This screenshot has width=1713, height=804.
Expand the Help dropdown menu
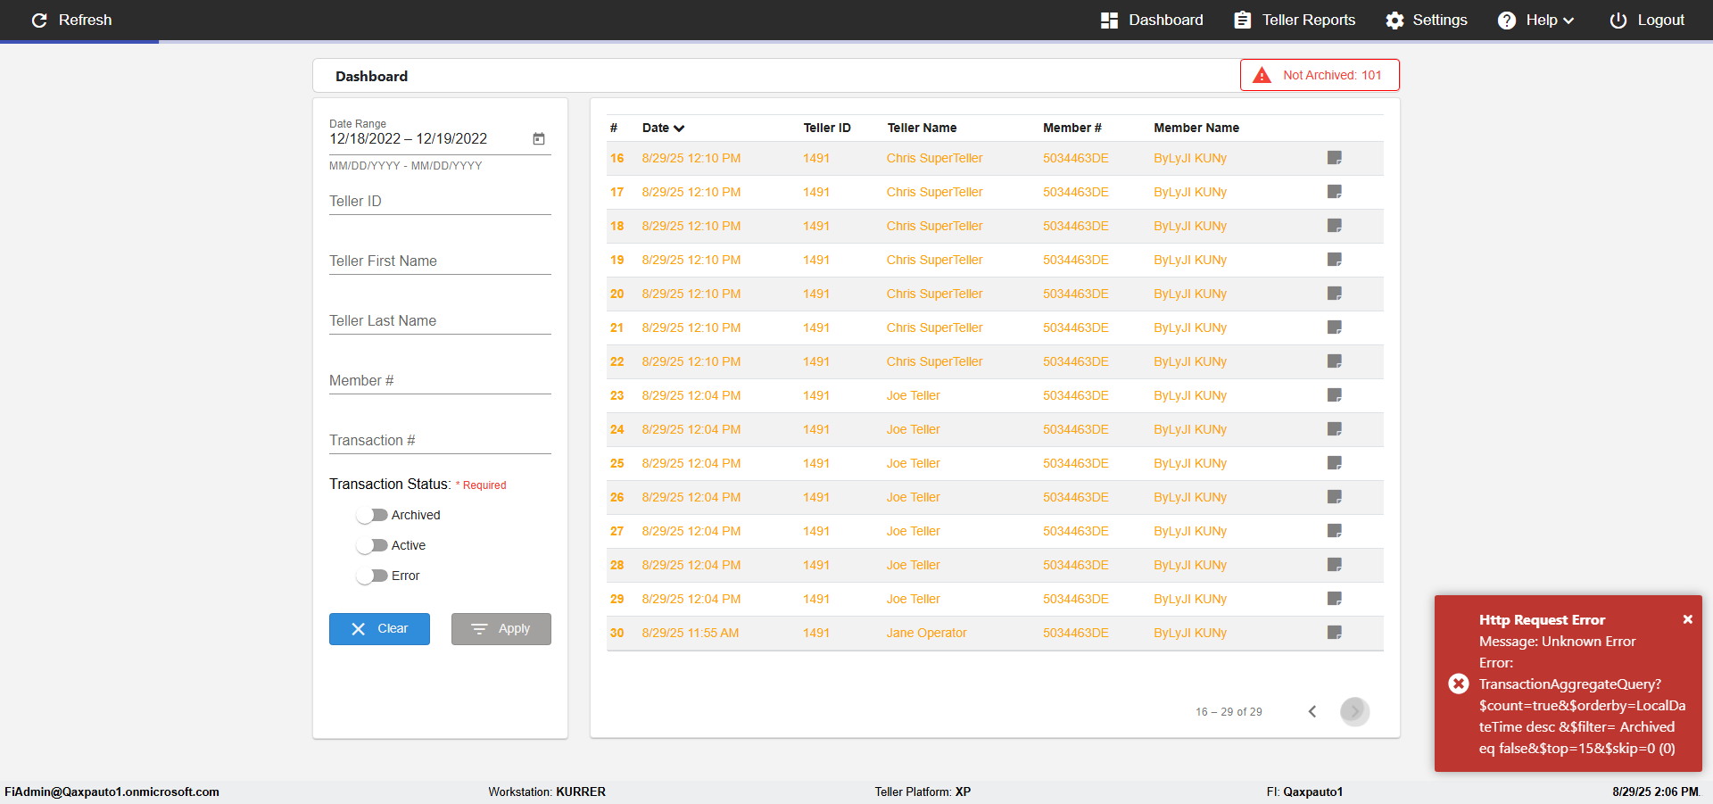(1535, 20)
